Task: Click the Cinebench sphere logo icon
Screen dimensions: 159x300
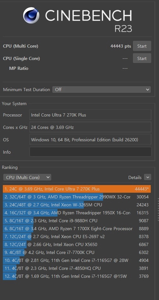Action: pyautogui.click(x=31, y=15)
